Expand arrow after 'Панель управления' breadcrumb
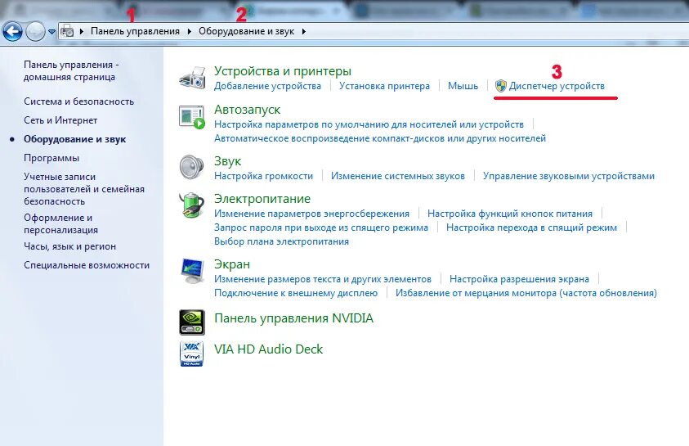The image size is (689, 446). coord(190,31)
